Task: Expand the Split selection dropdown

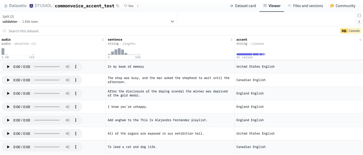Action: (x=172, y=21)
